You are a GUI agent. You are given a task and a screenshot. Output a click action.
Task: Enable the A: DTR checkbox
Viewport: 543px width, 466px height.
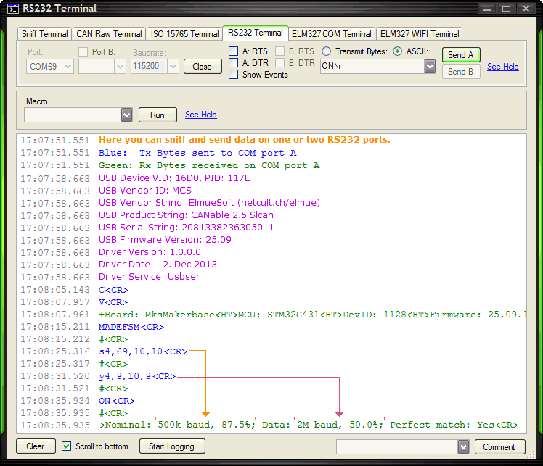(234, 63)
